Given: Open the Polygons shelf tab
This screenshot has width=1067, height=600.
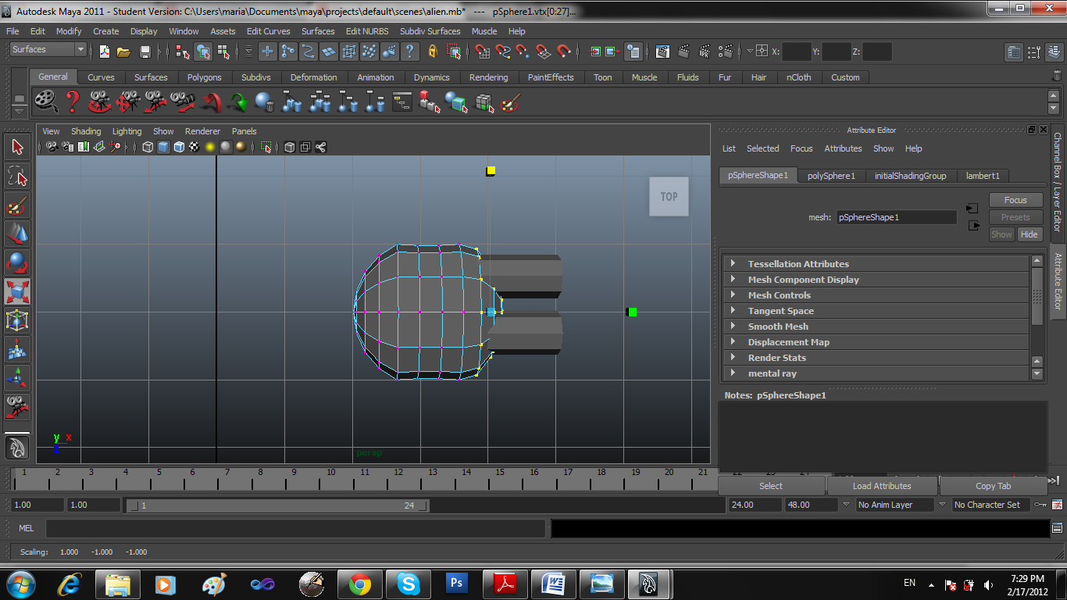Looking at the screenshot, I should pos(204,77).
